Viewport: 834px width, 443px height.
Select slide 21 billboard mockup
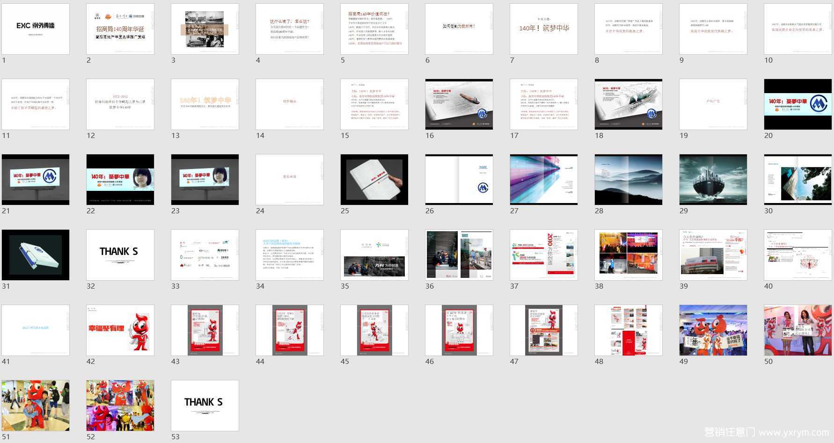point(36,180)
